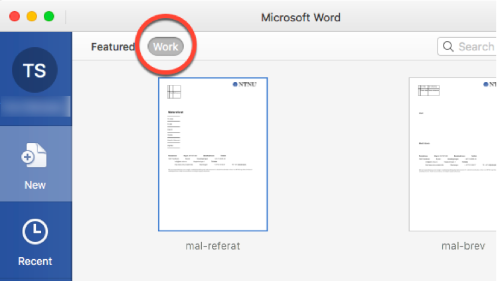
Task: Minimize the window with yellow button
Action: [x=32, y=16]
